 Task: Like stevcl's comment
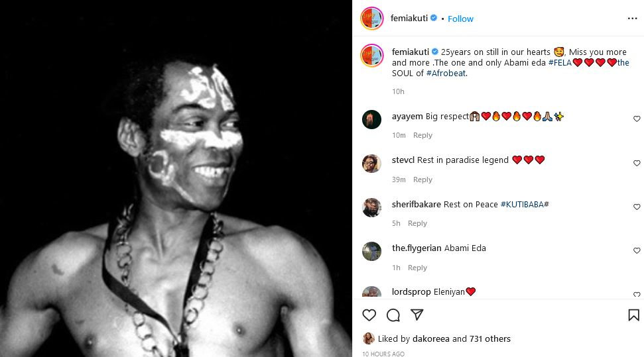coord(637,163)
